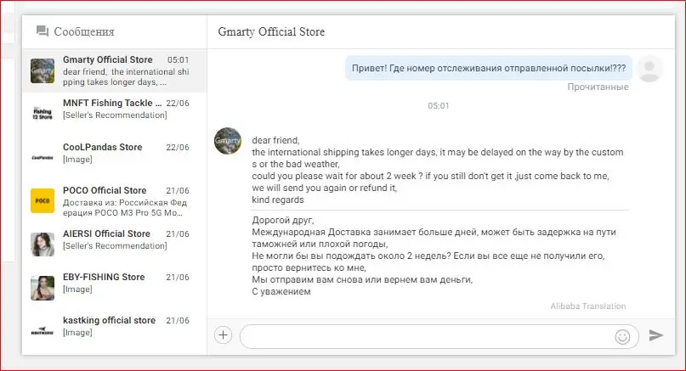Click the 'Дорогой друг,' translation line
Screen dimensions: 686x371
point(282,220)
